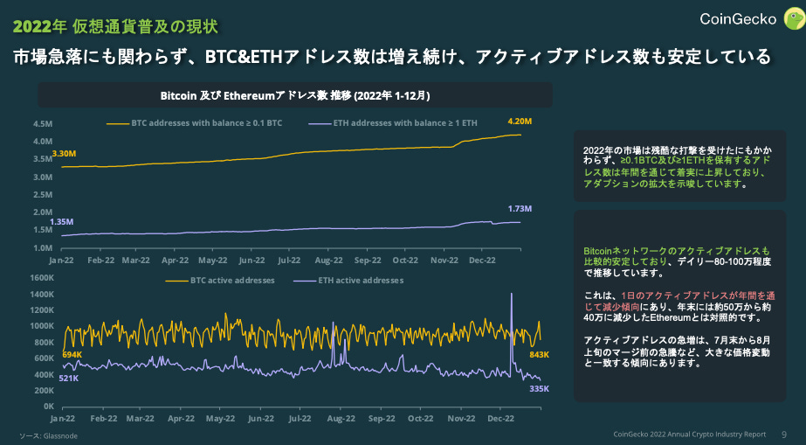806x445 pixels.
Task: Click the '1.35M' data label
Action: click(x=61, y=222)
